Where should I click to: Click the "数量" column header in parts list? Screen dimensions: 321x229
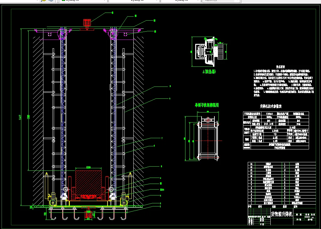tap(285, 206)
